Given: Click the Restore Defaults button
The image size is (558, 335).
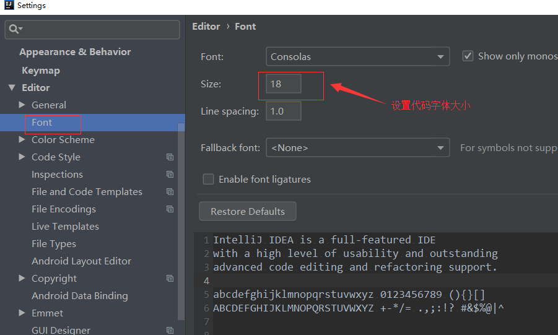Looking at the screenshot, I should pos(248,212).
